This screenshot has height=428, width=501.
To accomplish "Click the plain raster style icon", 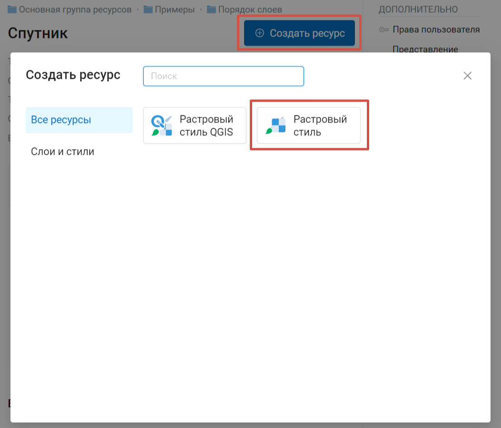I will (275, 125).
